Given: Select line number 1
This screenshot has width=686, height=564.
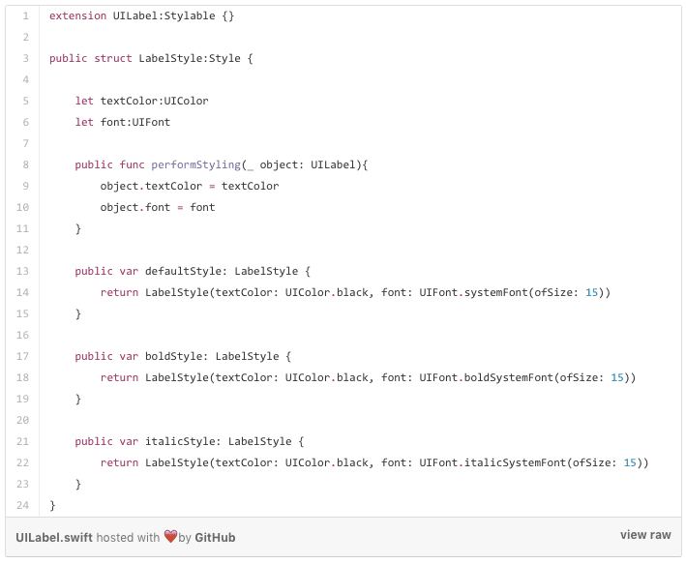Looking at the screenshot, I should pos(25,16).
